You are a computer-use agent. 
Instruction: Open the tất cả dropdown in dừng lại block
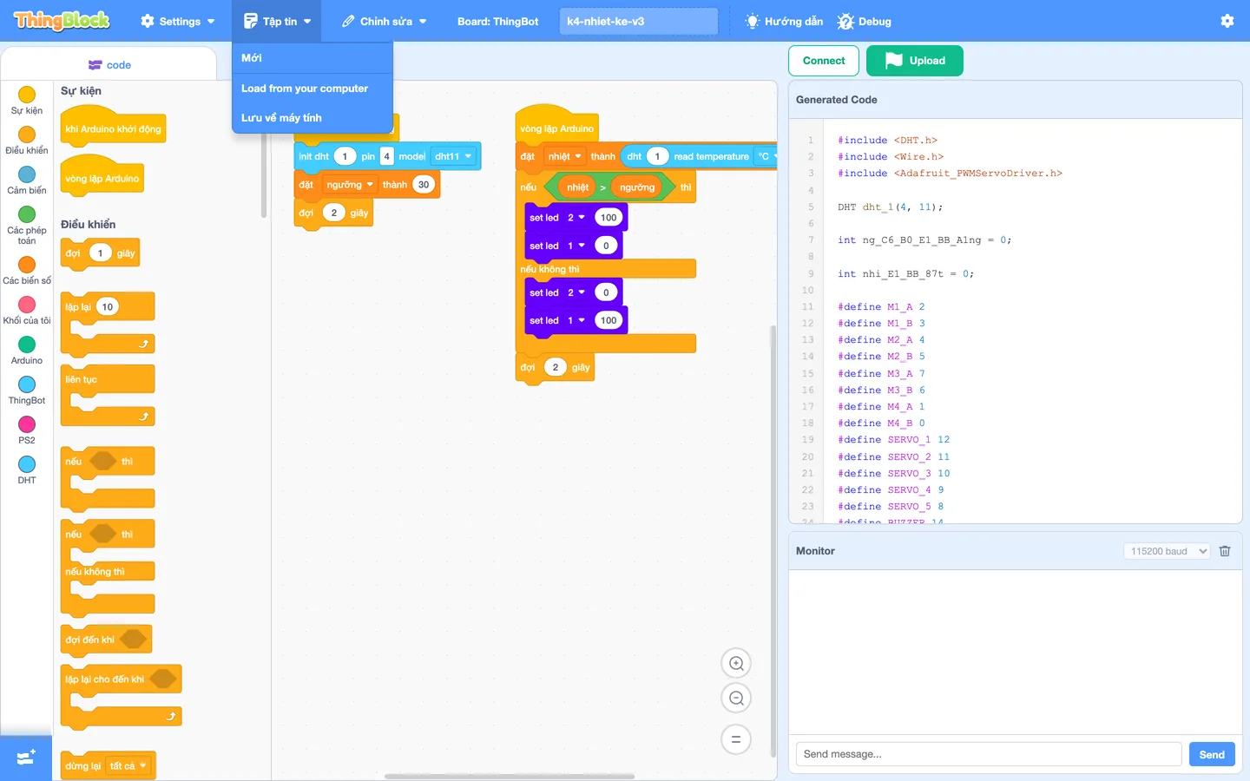128,766
